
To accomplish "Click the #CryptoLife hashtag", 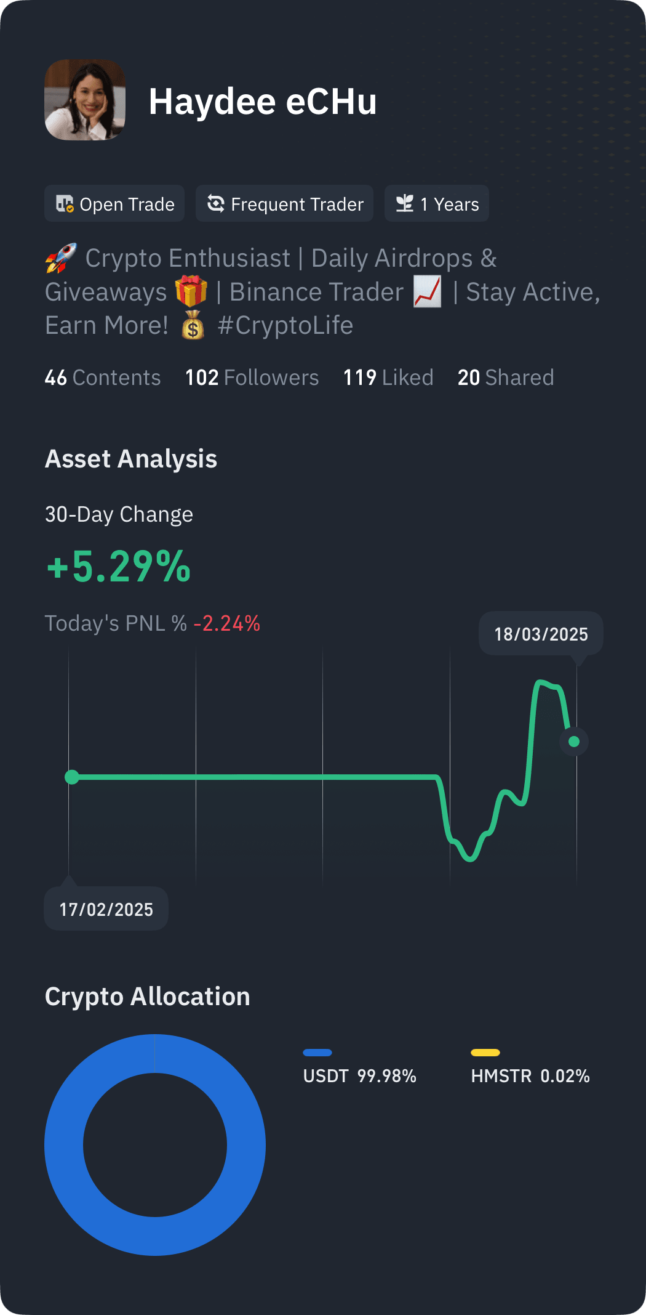I will coord(285,325).
